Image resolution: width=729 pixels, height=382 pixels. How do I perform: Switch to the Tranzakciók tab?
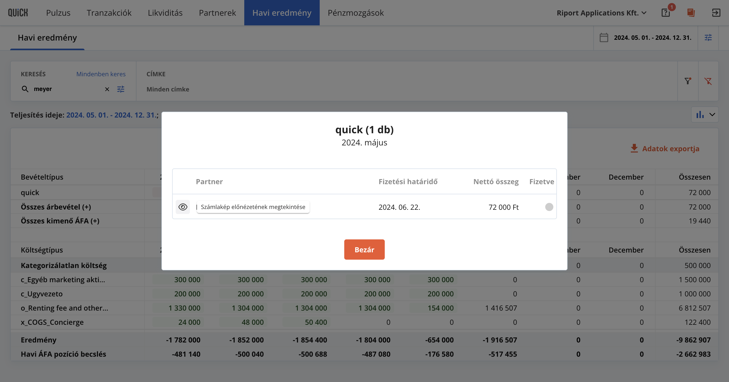point(109,13)
